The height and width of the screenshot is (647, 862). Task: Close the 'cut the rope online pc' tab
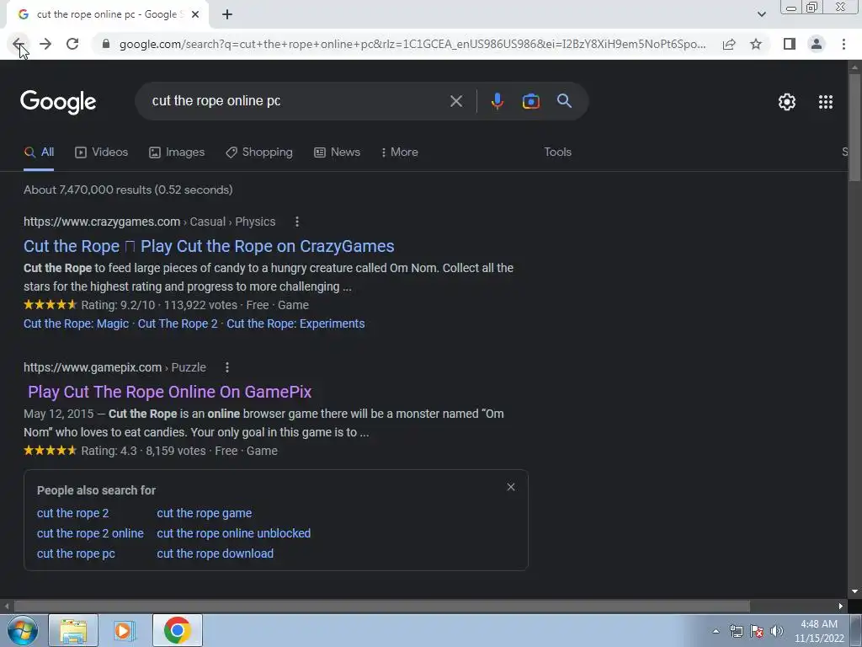click(x=195, y=14)
